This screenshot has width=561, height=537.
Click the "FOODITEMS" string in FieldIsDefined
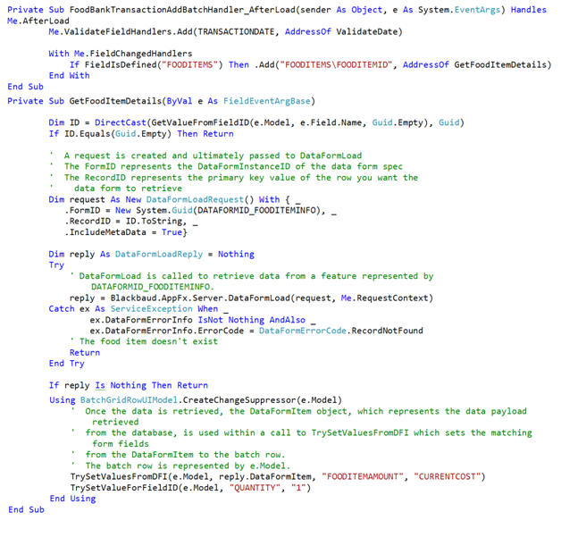[x=189, y=64]
